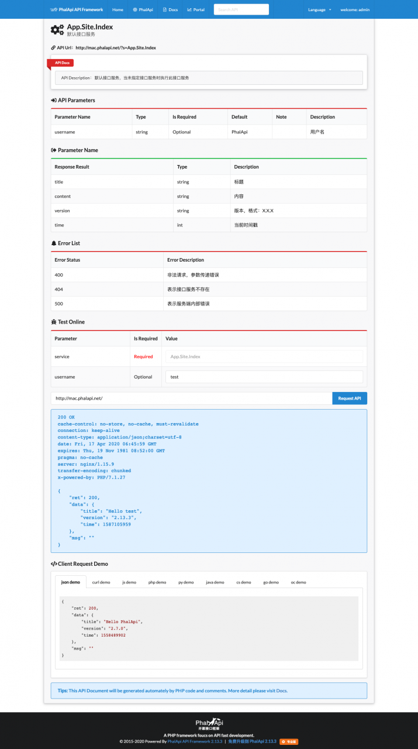This screenshot has width=418, height=749.
Task: Select the php demo tab
Action: pos(157,582)
